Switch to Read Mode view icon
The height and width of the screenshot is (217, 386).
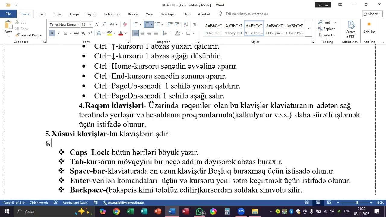[x=307, y=203]
